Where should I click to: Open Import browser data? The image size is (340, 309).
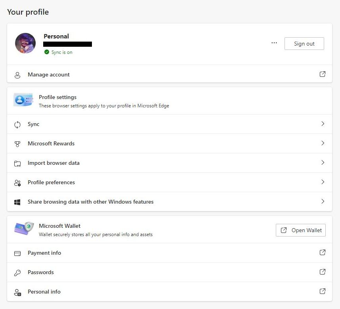(x=170, y=163)
